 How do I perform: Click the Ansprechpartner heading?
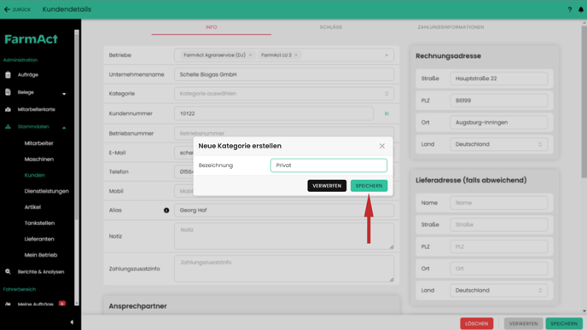(137, 306)
